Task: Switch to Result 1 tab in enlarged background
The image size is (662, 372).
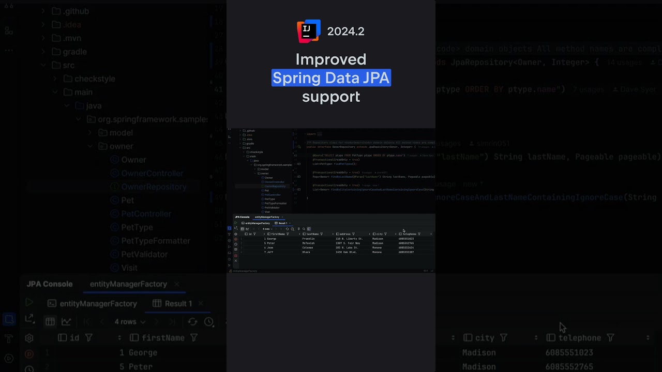Action: pos(173,303)
